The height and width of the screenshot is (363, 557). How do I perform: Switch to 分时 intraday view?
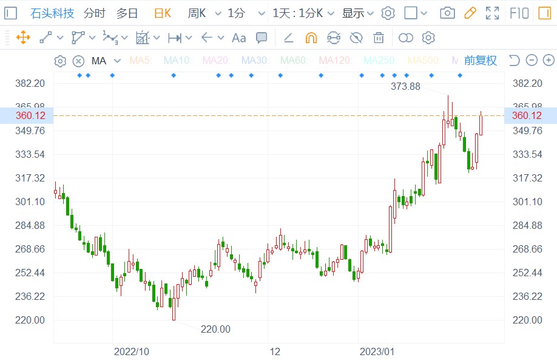point(93,13)
